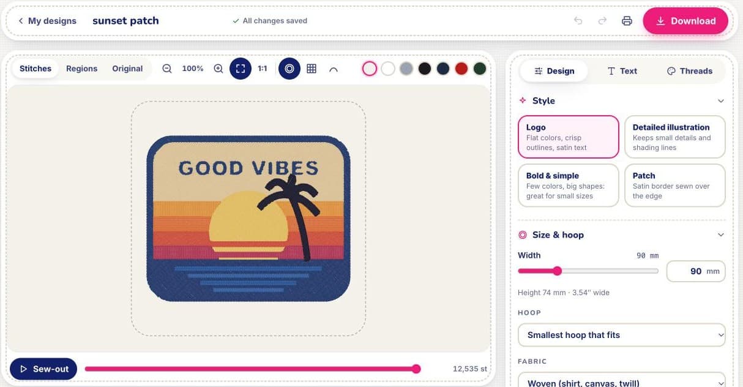Click the All changes saved status
743x387 pixels.
(270, 21)
